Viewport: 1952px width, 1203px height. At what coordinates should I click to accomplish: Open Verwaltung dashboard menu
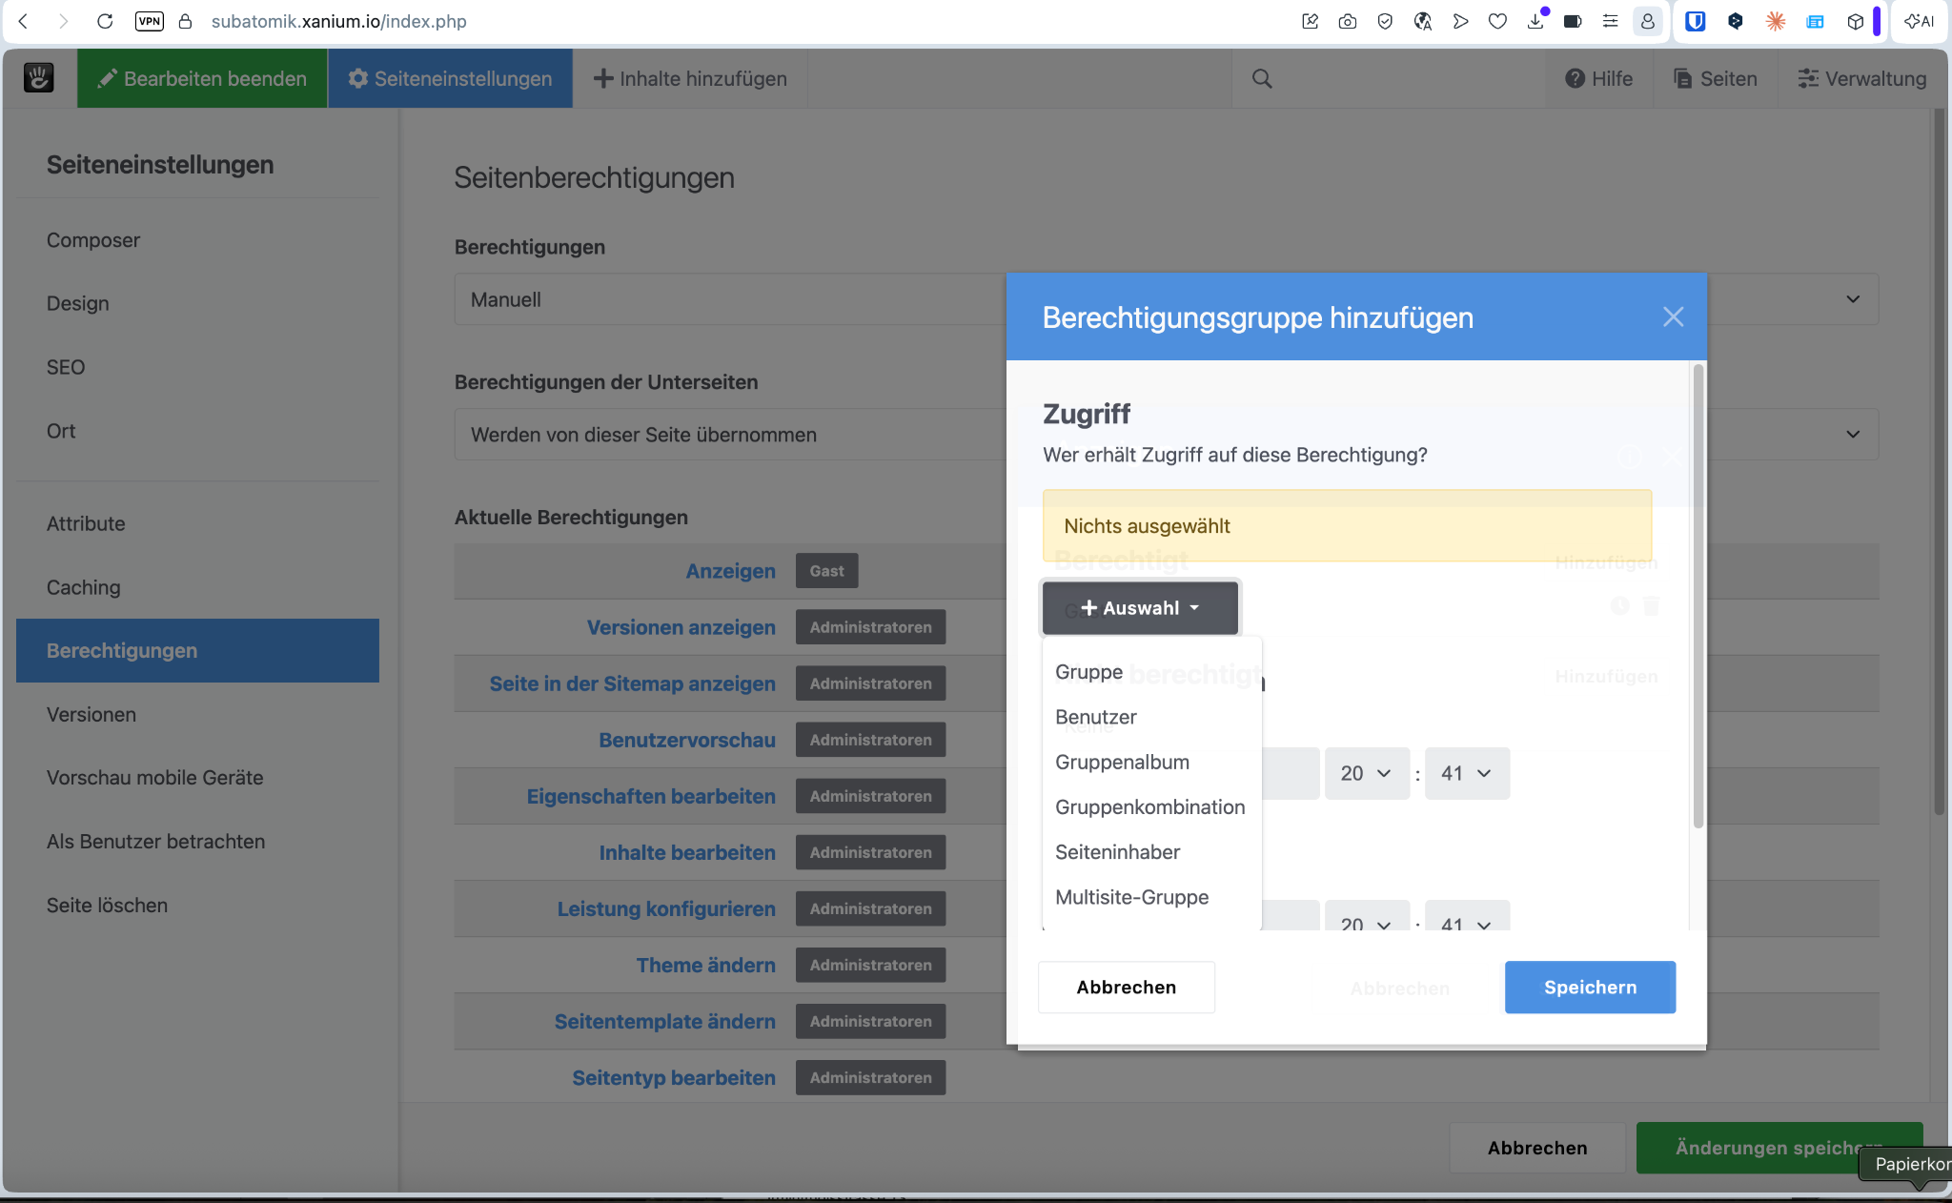point(1862,78)
